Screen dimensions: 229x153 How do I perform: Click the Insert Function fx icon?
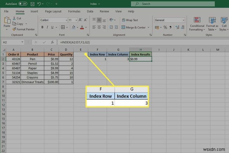[x=52, y=42]
